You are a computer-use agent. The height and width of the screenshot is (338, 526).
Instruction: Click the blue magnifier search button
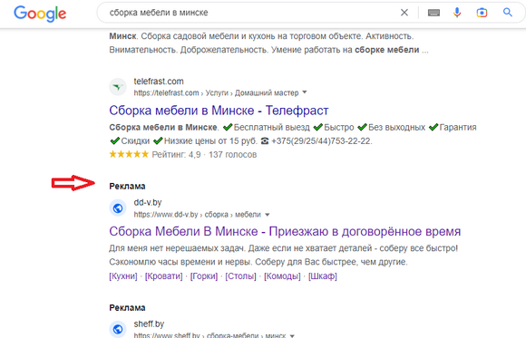point(508,13)
